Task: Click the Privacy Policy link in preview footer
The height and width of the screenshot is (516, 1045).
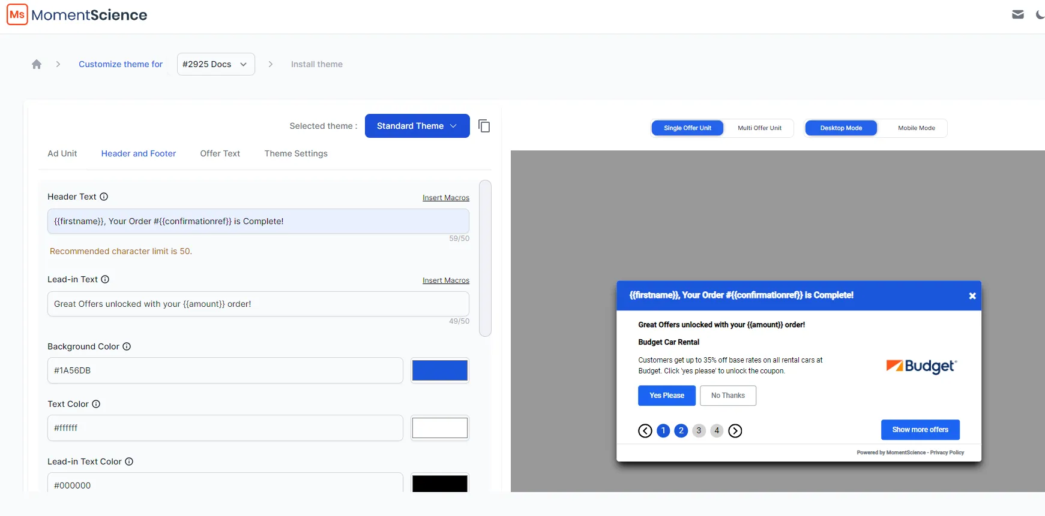Action: pos(947,452)
